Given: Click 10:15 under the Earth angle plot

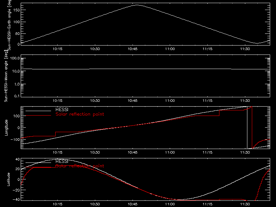Looking at the screenshot, I should (58, 49).
